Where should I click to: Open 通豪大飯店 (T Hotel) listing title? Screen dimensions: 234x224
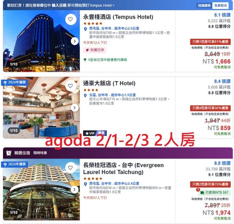pyautogui.click(x=109, y=83)
